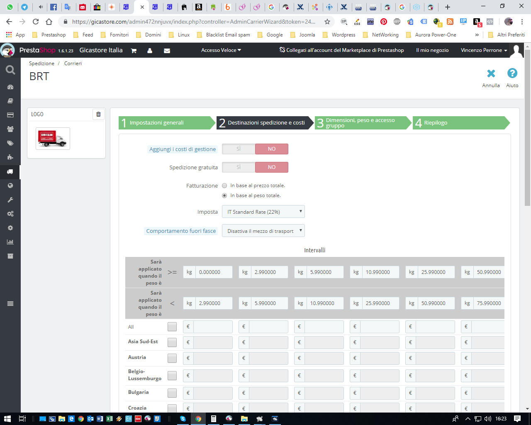Open the stock archive icon in sidebar
531x425 pixels.
pos(10,256)
